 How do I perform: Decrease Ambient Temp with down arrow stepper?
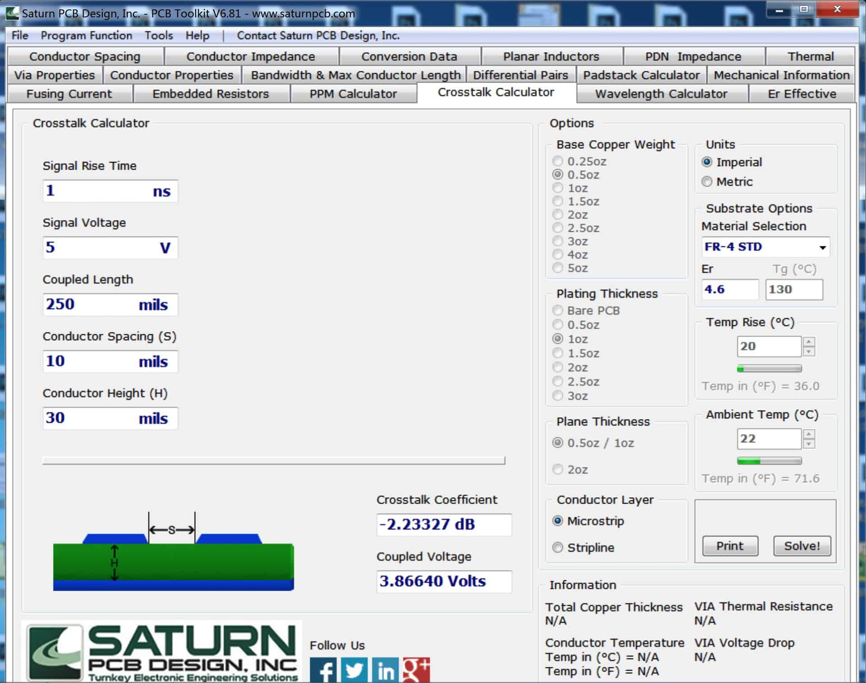click(810, 444)
